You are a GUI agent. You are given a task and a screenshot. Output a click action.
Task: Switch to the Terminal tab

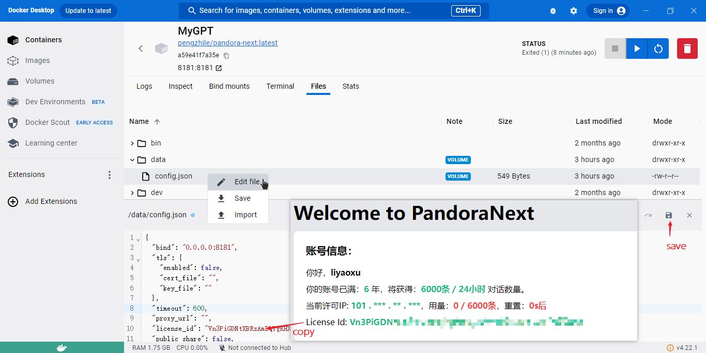point(280,86)
